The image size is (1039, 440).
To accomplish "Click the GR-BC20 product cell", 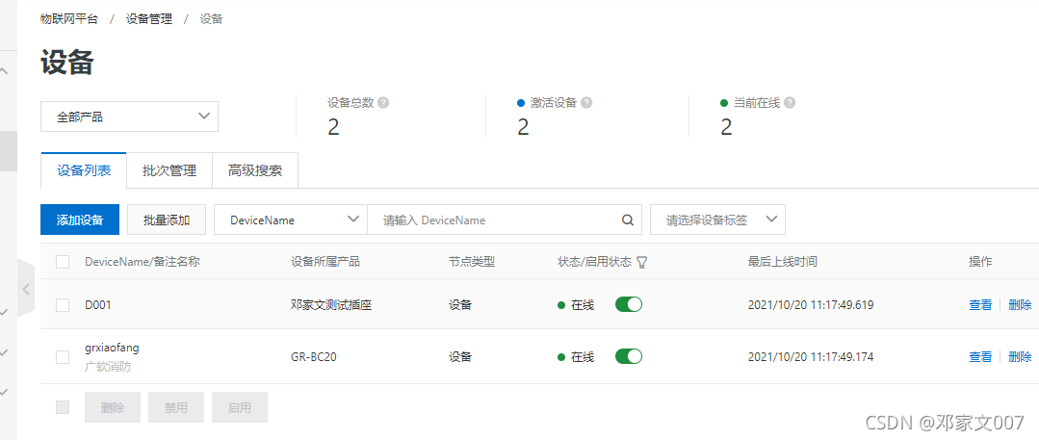I will [314, 357].
